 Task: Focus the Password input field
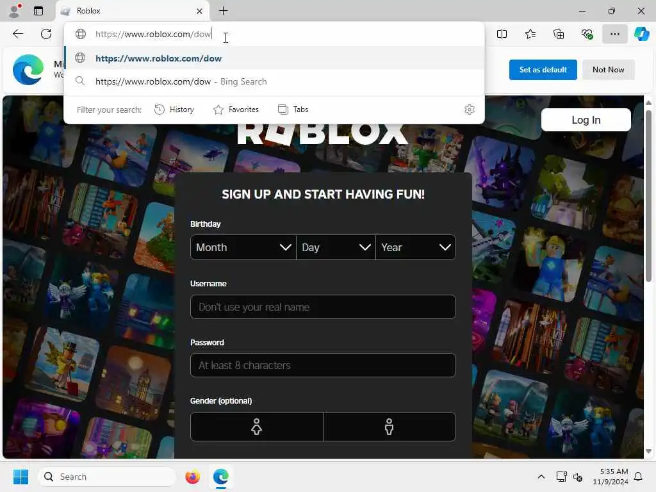[323, 365]
